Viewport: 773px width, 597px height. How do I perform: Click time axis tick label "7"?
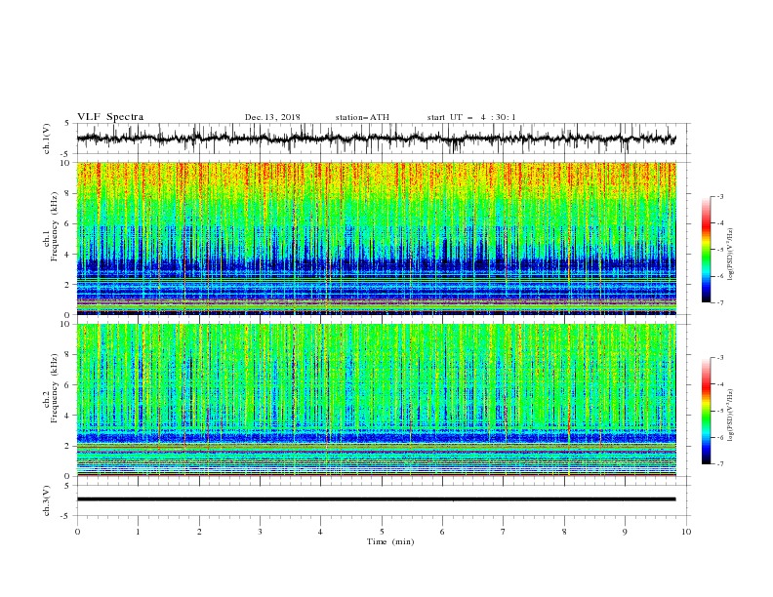pyautogui.click(x=504, y=532)
